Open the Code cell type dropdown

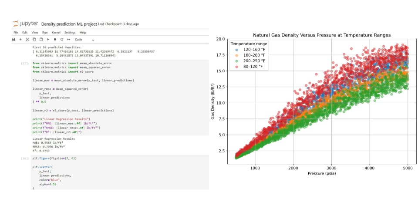(x=84, y=40)
